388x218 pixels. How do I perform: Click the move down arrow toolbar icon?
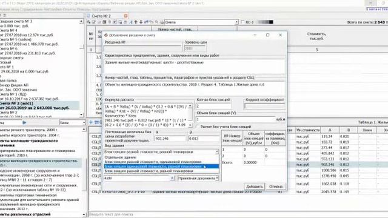tap(141, 22)
